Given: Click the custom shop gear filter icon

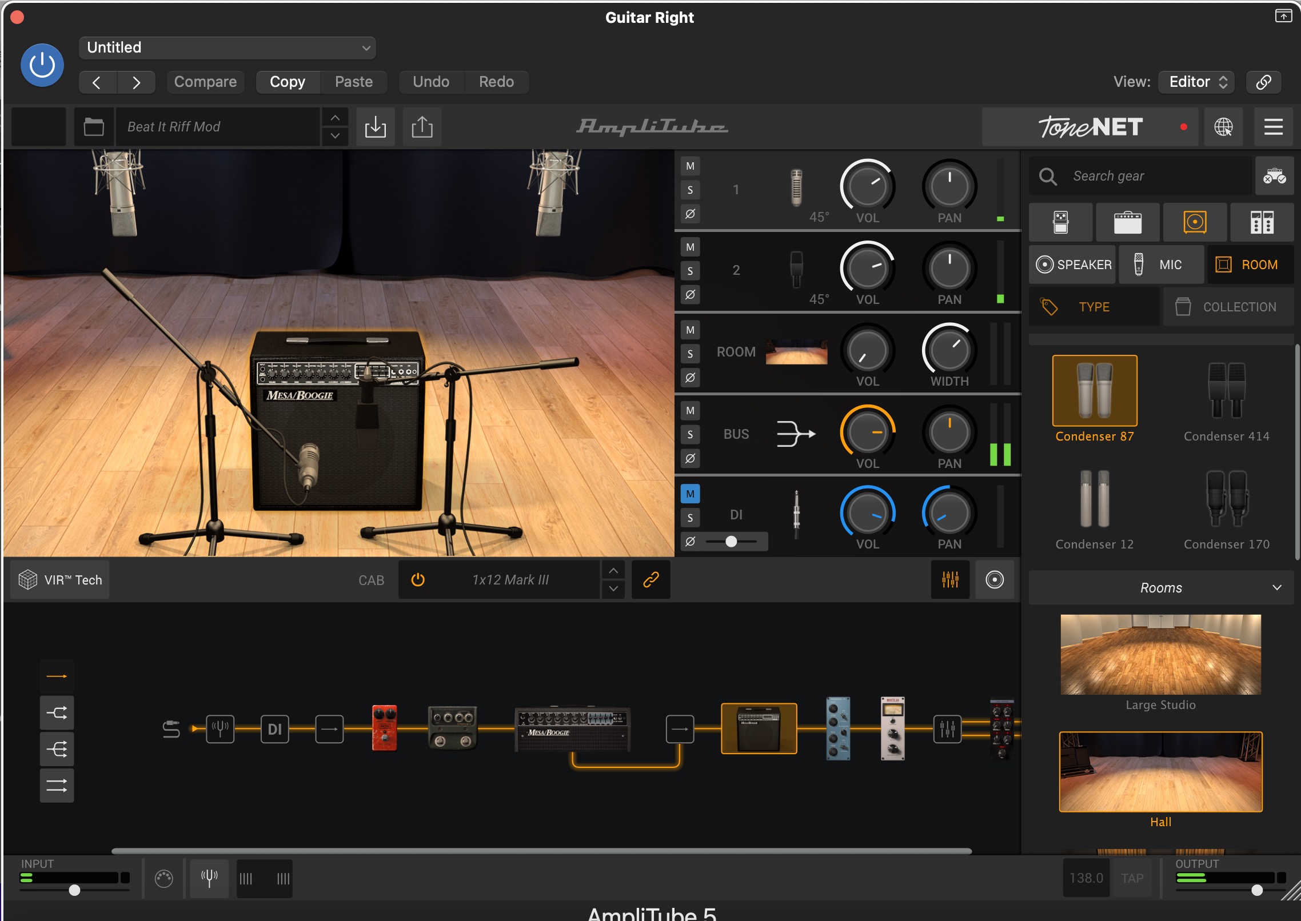Looking at the screenshot, I should coord(1274,176).
